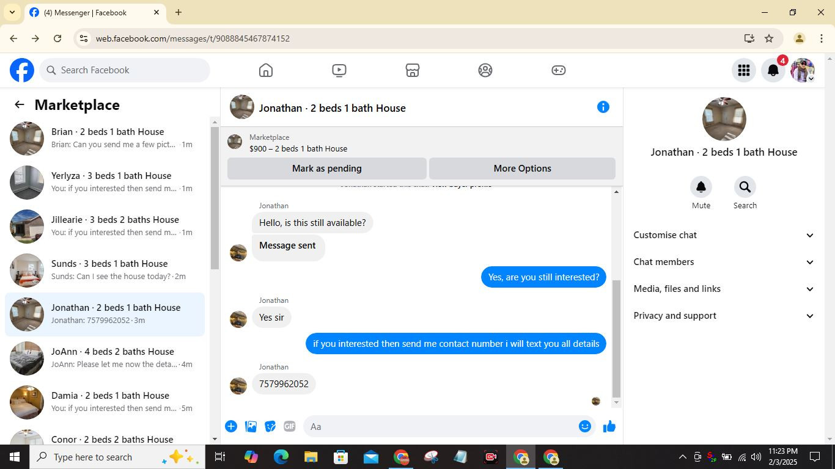835x469 pixels.
Task: Open the account profile picture menu
Action: [x=803, y=70]
